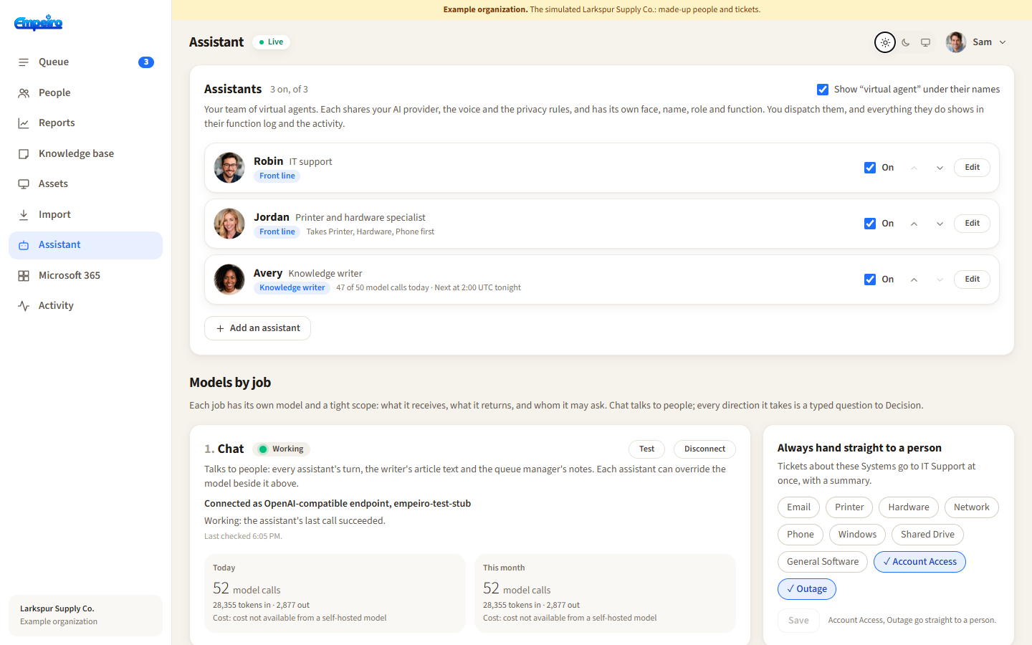Select system theme monitor icon

[926, 42]
